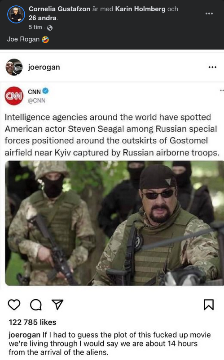Open the @CNN handle

pos(37,100)
